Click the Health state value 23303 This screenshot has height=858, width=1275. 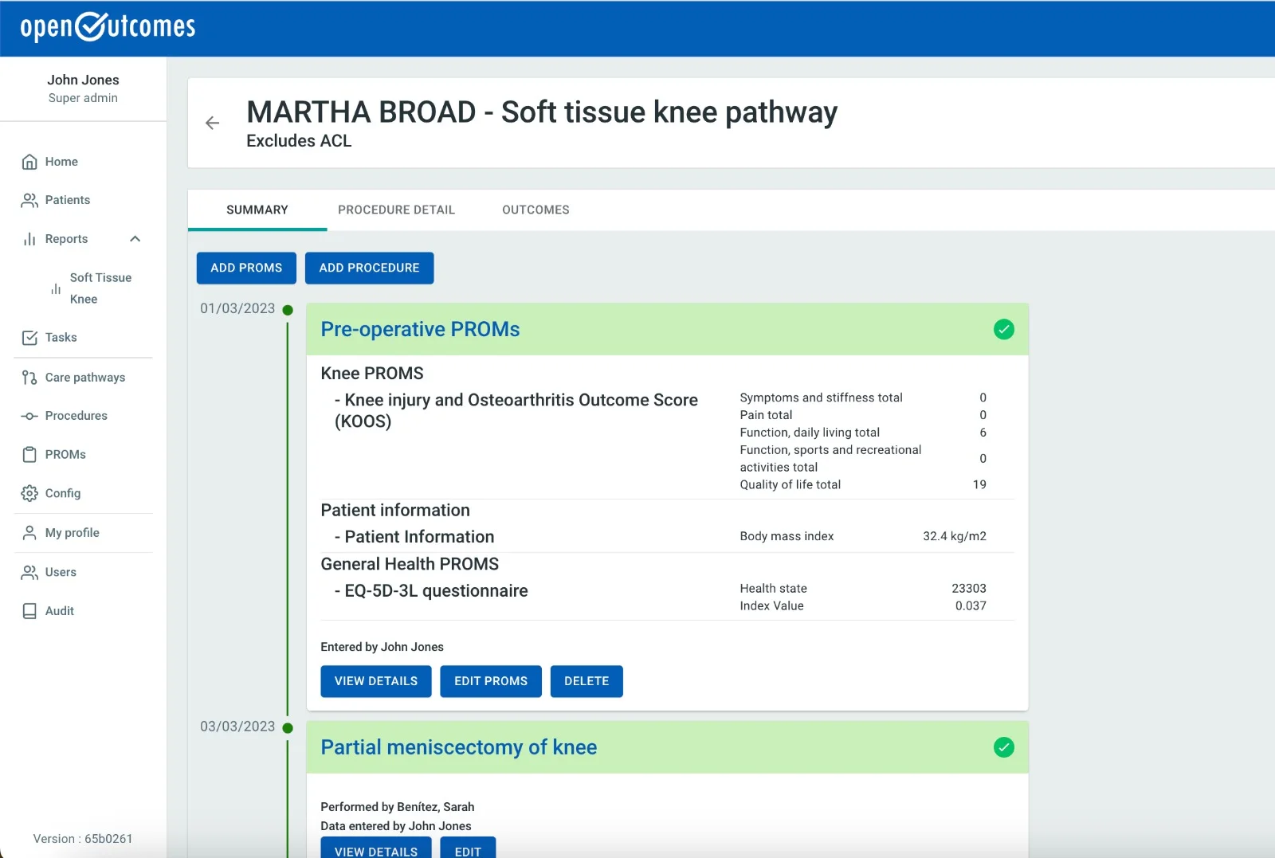[x=969, y=589]
